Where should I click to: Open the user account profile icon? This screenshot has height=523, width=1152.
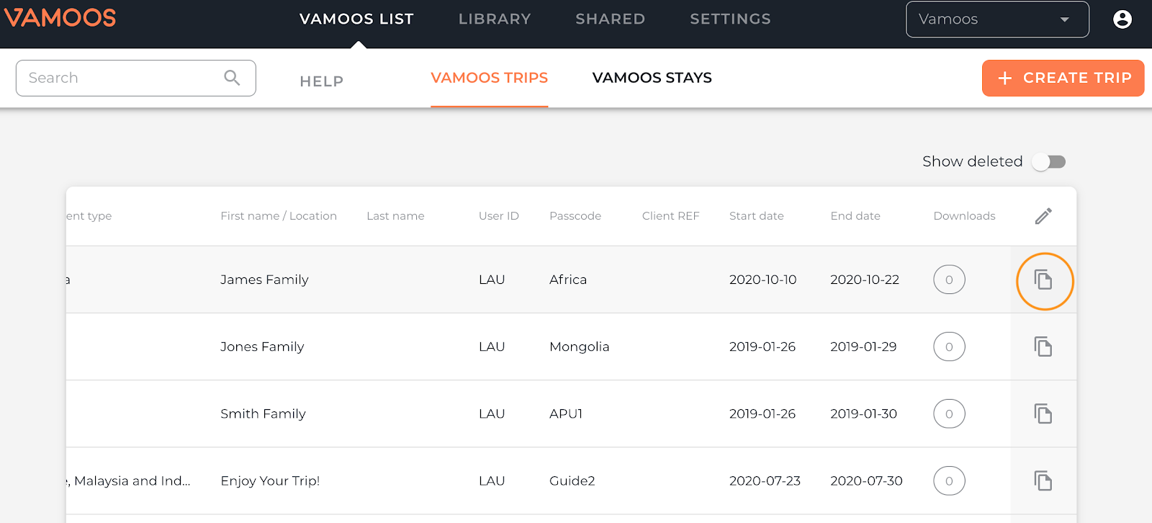[x=1122, y=19]
